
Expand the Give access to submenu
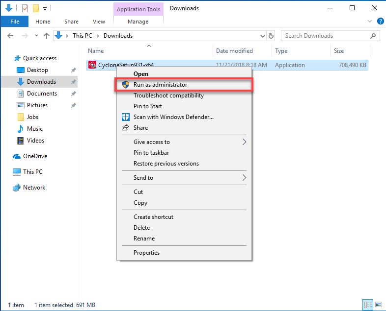pyautogui.click(x=244, y=142)
